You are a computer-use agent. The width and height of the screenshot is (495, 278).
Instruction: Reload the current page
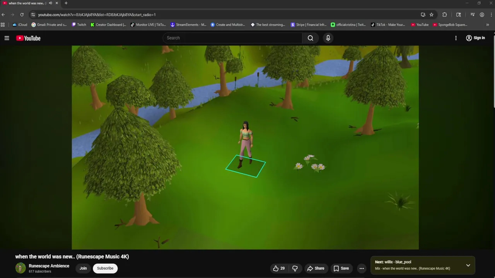[22, 15]
